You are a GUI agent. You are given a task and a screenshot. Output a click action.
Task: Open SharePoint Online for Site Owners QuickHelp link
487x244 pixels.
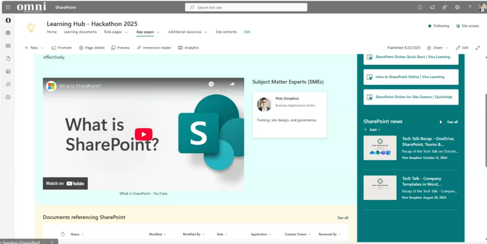point(411,97)
